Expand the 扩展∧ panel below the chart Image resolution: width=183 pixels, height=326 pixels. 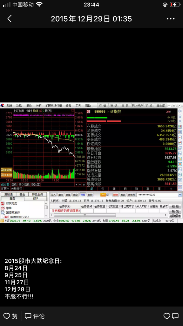point(5,188)
